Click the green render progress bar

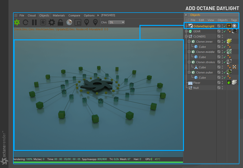coord(98,162)
